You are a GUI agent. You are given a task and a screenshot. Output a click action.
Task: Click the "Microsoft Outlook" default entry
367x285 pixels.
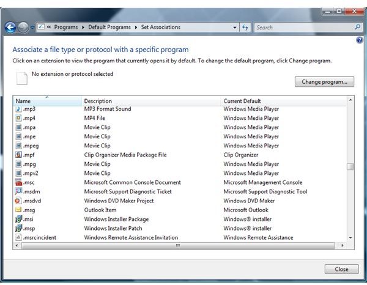246,210
